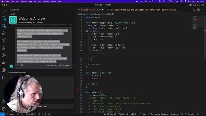Click Tab Size: 2 in status bar
The height and width of the screenshot is (116, 206).
point(123,114)
